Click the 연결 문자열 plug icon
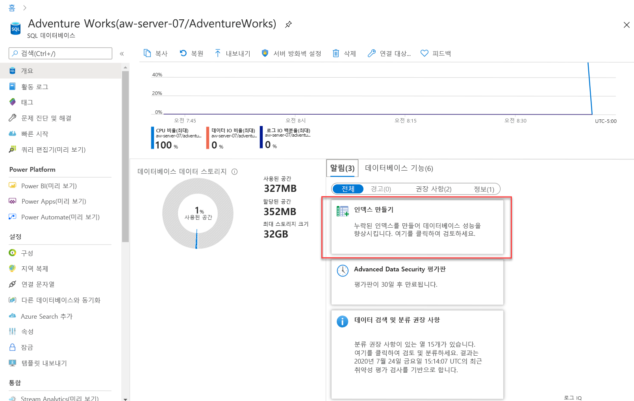This screenshot has height=401, width=634. 13,284
